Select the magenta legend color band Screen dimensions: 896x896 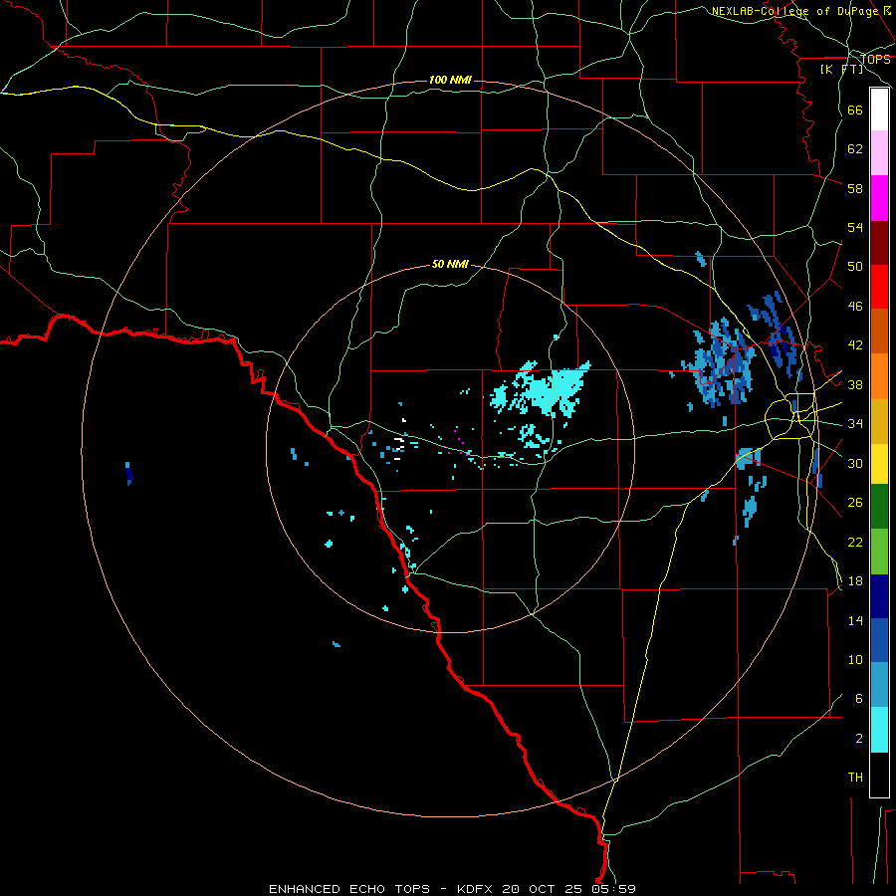pos(879,198)
